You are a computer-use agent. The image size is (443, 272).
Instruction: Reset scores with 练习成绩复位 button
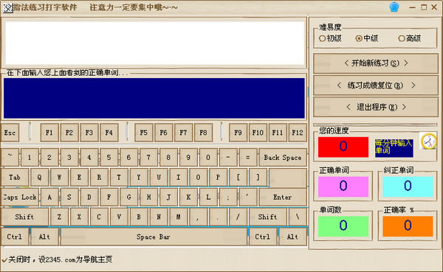pyautogui.click(x=376, y=86)
